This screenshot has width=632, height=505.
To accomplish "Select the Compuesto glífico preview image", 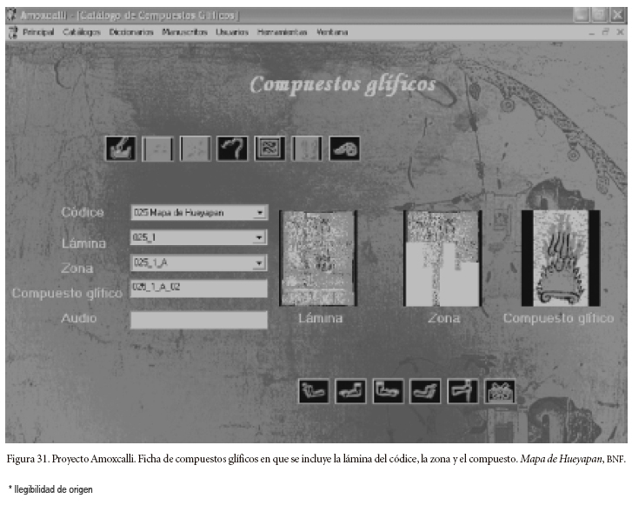I will 560,257.
